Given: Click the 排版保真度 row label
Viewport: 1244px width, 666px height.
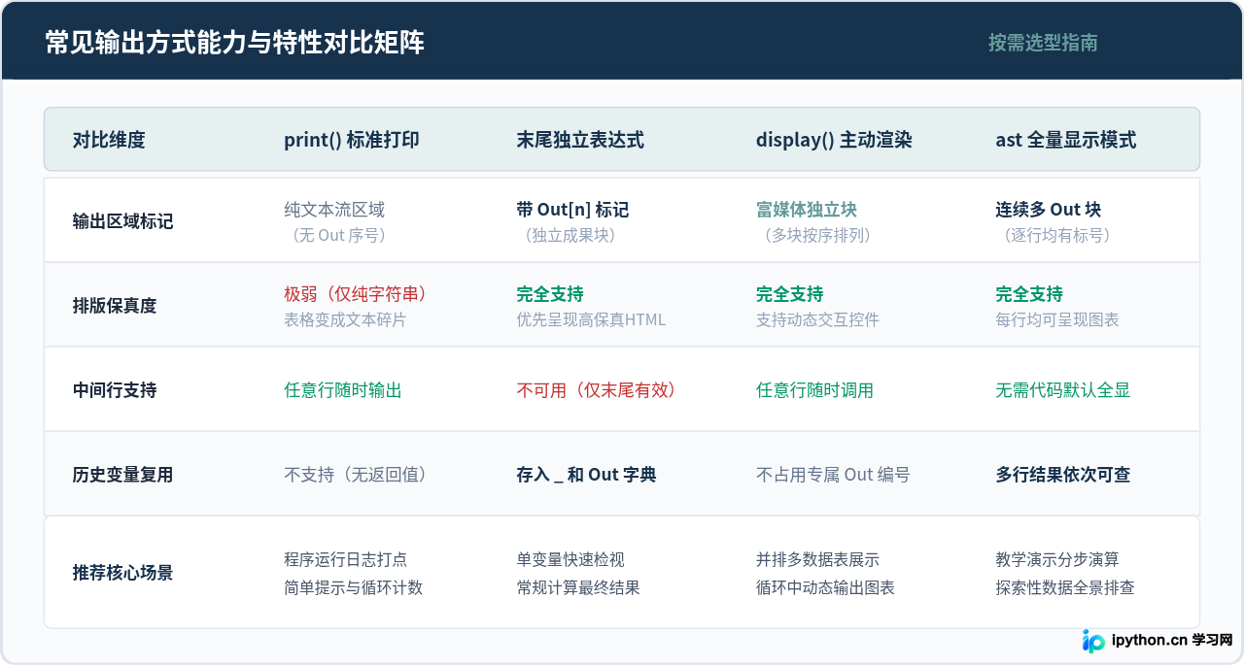Looking at the screenshot, I should point(115,306).
